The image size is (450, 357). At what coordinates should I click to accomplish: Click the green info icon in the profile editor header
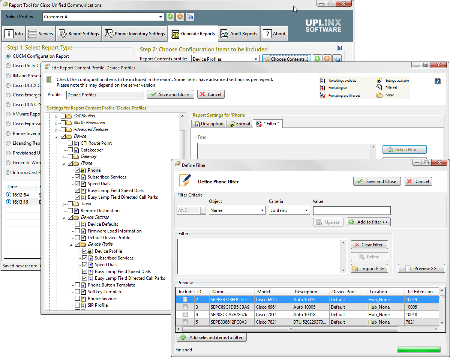click(49, 79)
